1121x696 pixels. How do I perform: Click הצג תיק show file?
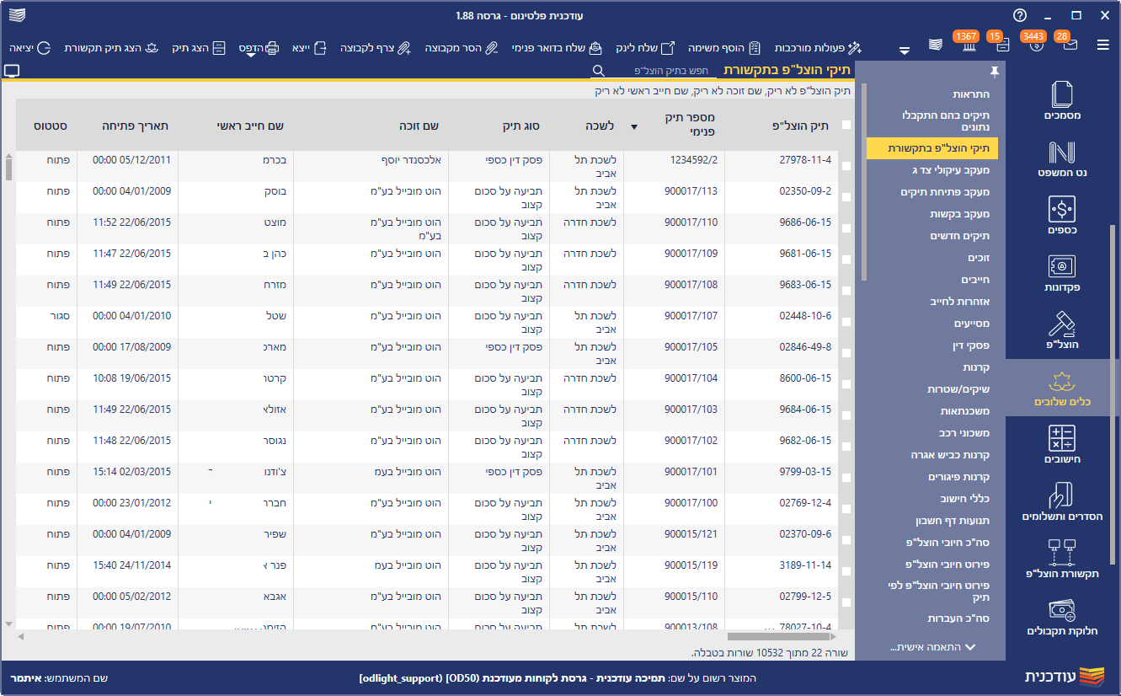(199, 48)
